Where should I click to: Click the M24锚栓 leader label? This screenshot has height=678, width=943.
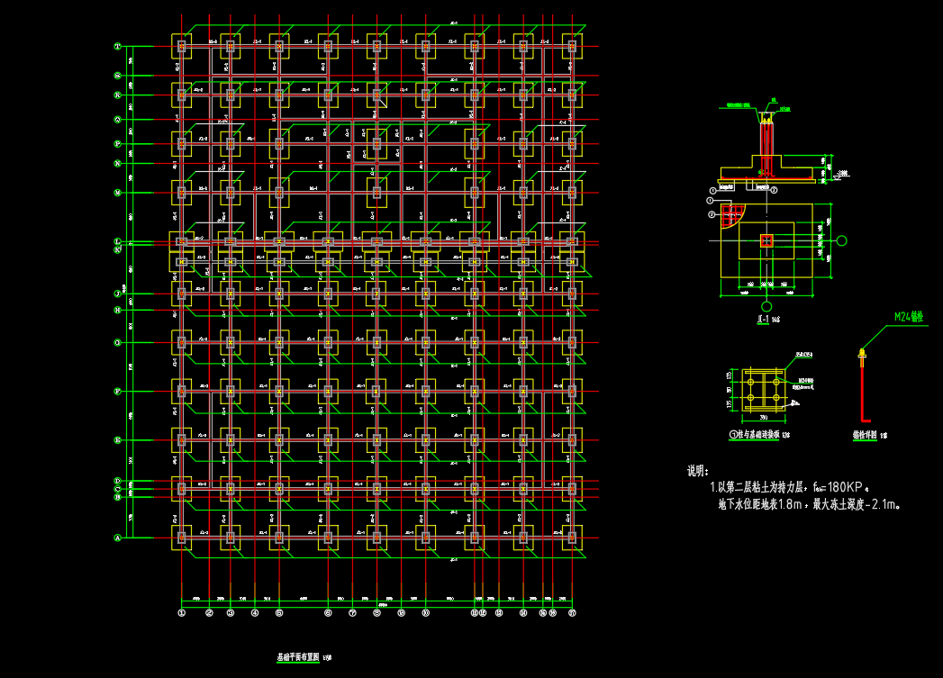[x=908, y=317]
